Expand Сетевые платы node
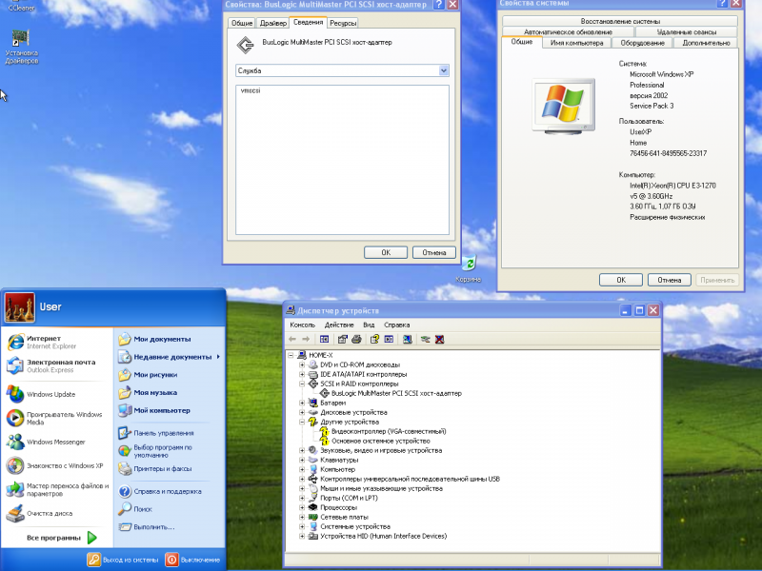 (x=302, y=517)
